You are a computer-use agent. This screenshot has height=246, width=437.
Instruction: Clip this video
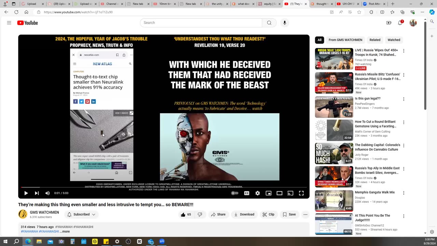click(x=268, y=215)
